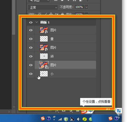Click the green e browser tray icon
The height and width of the screenshot is (122, 127).
[90, 119]
